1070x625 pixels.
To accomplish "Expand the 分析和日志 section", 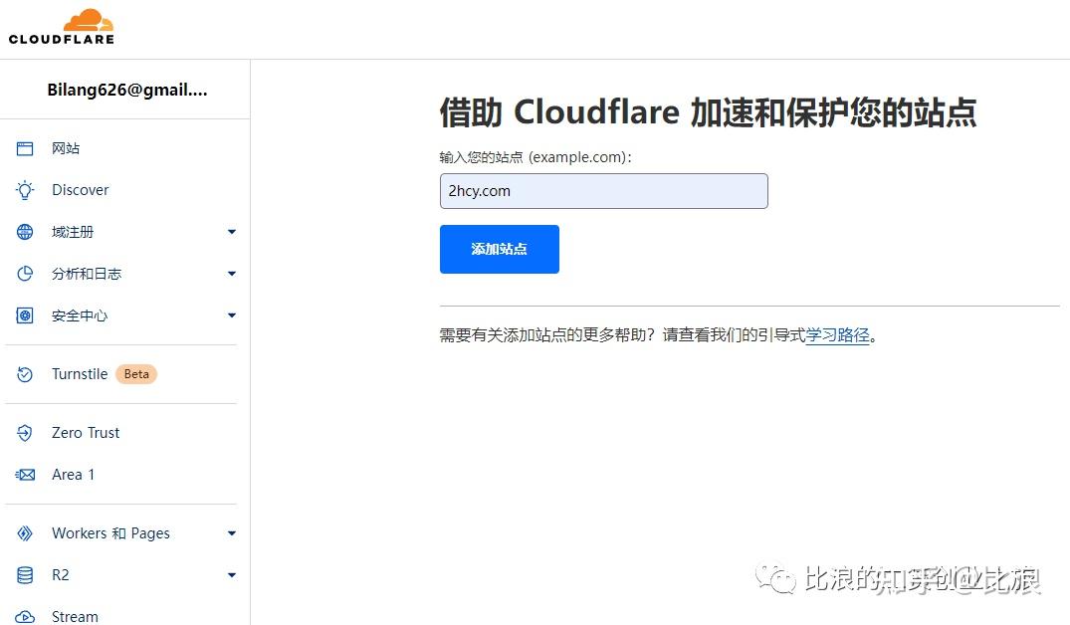I will 231,273.
